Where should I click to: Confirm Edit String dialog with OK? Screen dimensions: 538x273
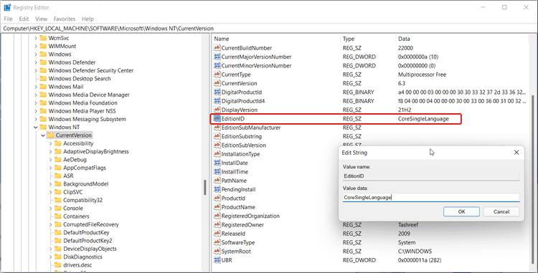pyautogui.click(x=461, y=211)
